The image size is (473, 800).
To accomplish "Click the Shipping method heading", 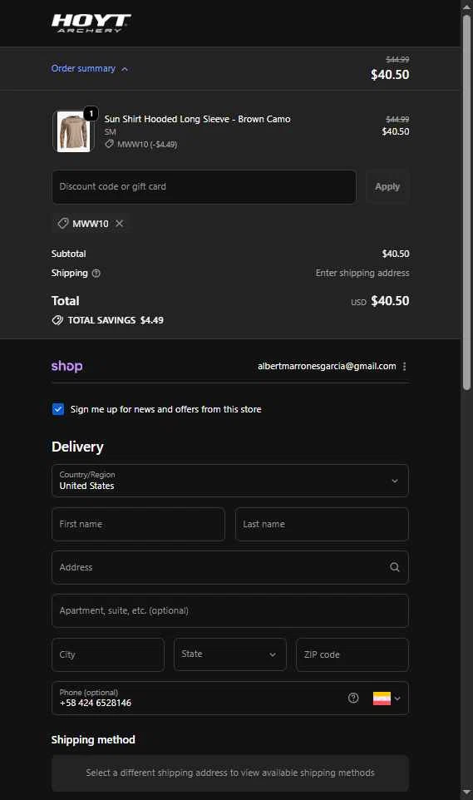I will pyautogui.click(x=93, y=740).
